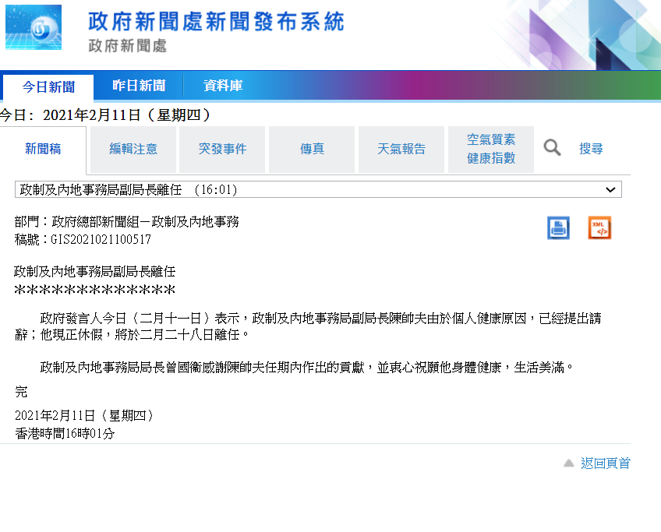Open the orange XML export icon
The height and width of the screenshot is (532, 661).
pyautogui.click(x=599, y=228)
